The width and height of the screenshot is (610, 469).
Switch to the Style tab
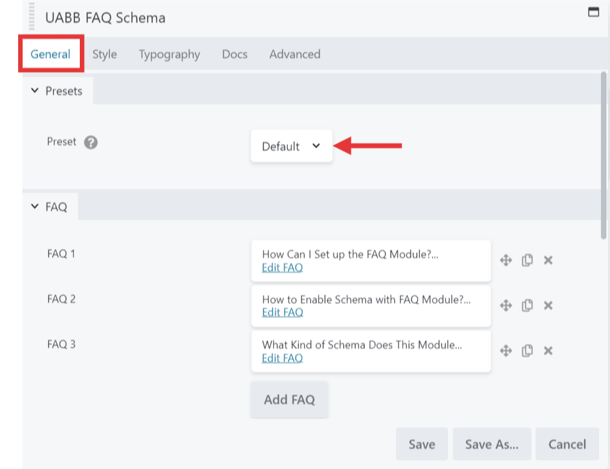point(105,54)
